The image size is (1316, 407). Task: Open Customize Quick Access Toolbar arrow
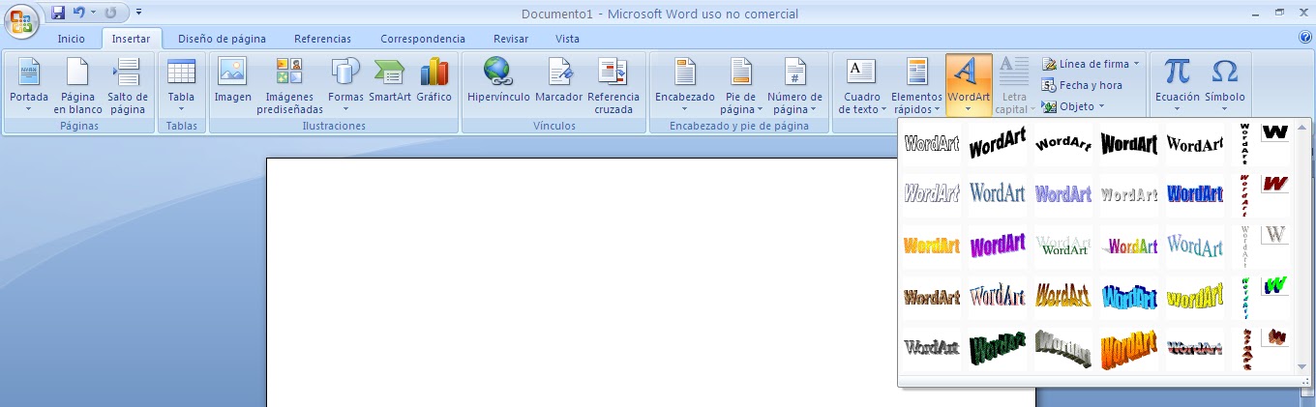coord(138,13)
